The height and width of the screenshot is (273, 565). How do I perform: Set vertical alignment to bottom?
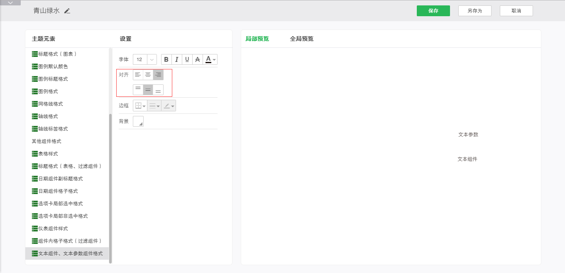click(158, 90)
